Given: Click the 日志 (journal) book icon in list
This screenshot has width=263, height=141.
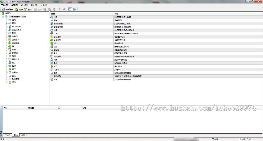Looking at the screenshot, I should (x=52, y=80).
